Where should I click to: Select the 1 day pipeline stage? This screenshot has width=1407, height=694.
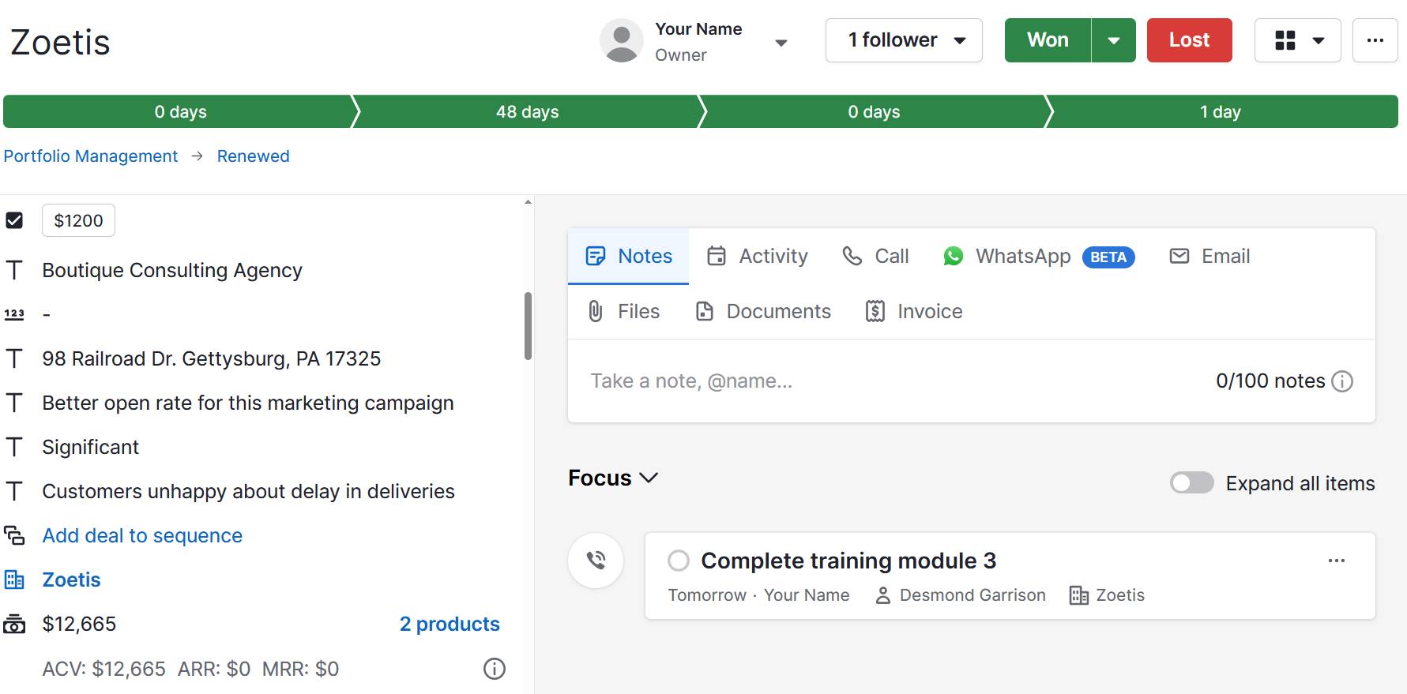click(1221, 111)
